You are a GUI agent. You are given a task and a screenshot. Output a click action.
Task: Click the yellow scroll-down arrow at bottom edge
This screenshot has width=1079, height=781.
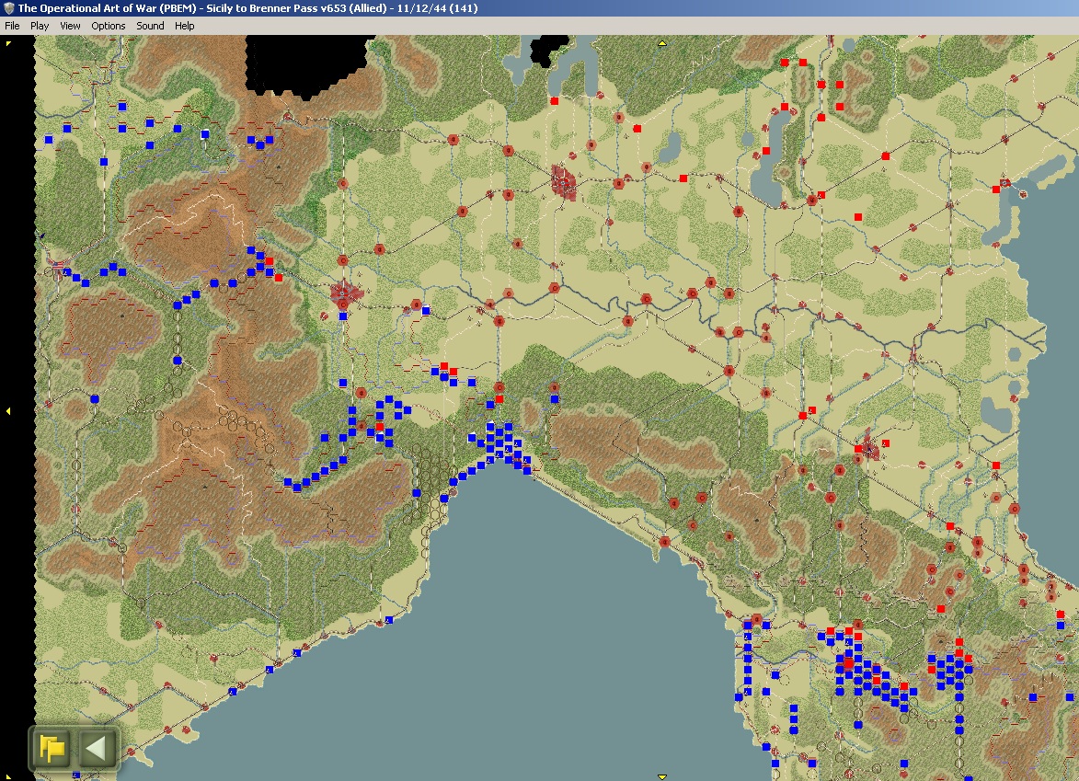(662, 776)
